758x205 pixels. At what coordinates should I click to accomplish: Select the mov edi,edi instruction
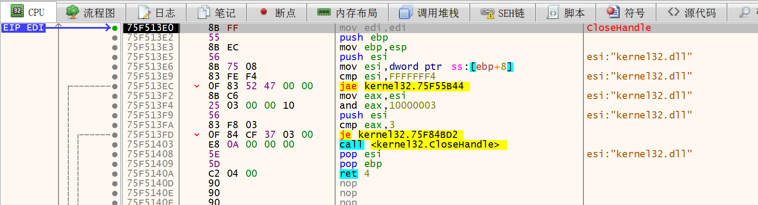(372, 28)
